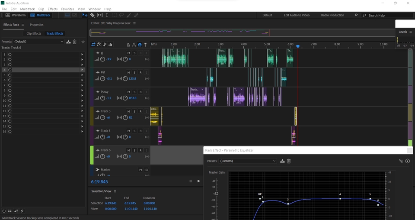Image resolution: width=415 pixels, height=220 pixels.
Task: Open the Effects menu
Action: click(52, 9)
